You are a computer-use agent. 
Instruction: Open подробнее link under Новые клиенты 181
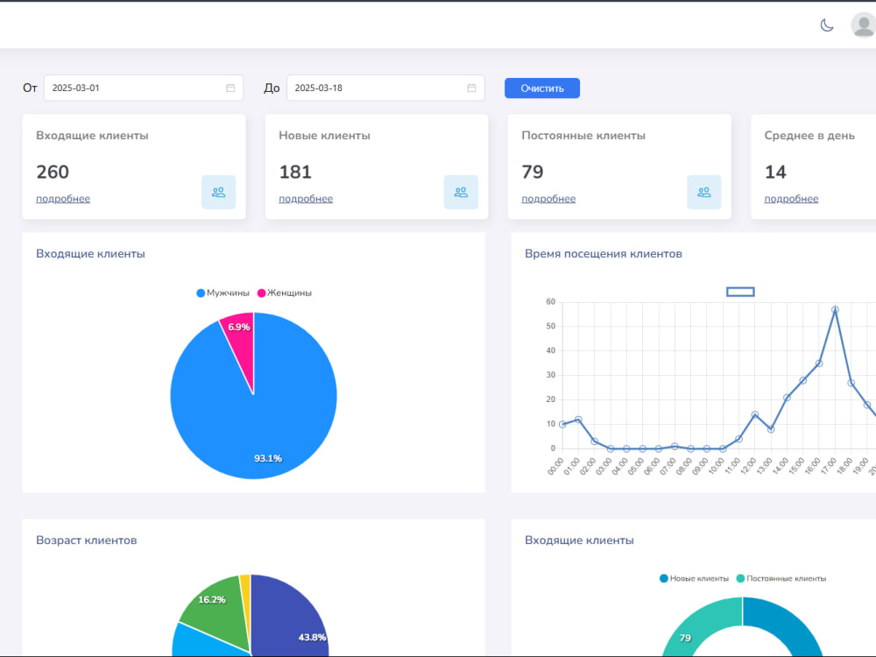point(306,199)
